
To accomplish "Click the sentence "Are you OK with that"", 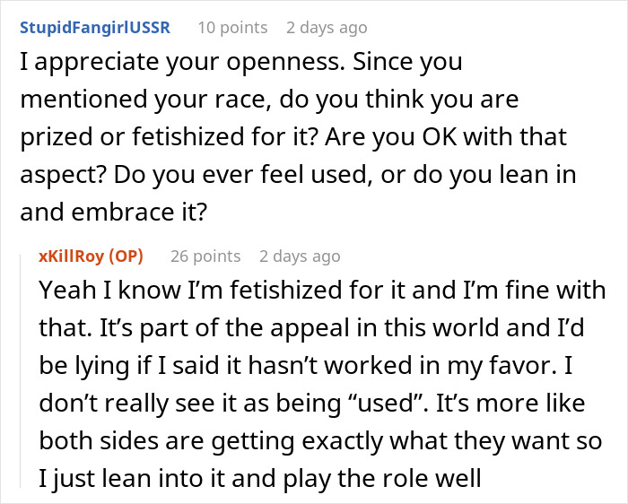I will 446,136.
